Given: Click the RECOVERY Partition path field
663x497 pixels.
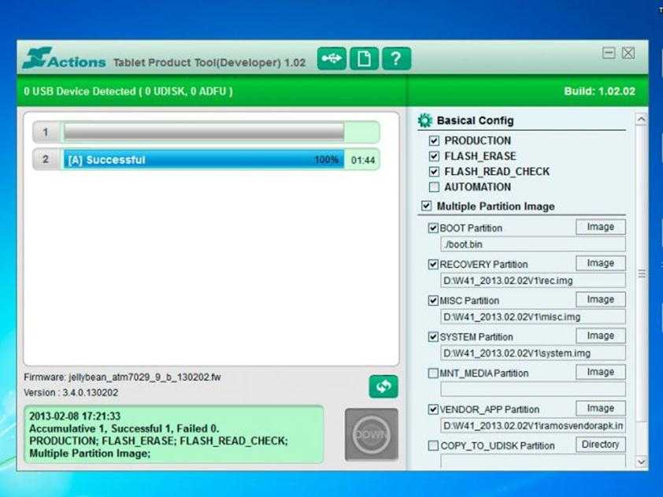Looking at the screenshot, I should point(532,281).
